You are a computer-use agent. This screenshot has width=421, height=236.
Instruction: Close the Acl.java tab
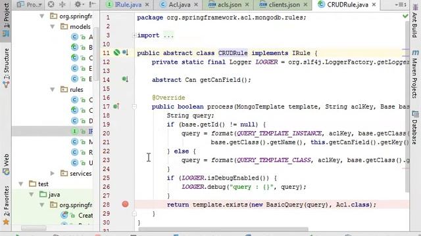tap(196, 5)
